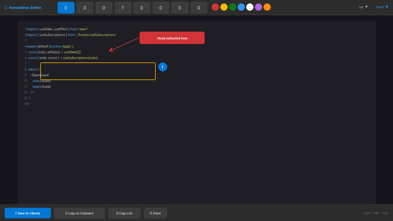The height and width of the screenshot is (221, 393).
Task: Click the 'subs={subs}' code line
Action: [x=42, y=81]
